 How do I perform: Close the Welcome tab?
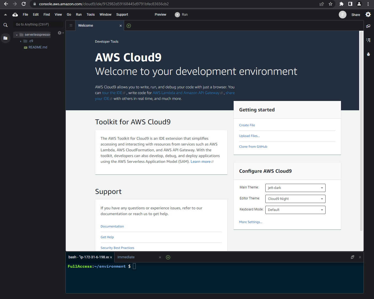(121, 26)
